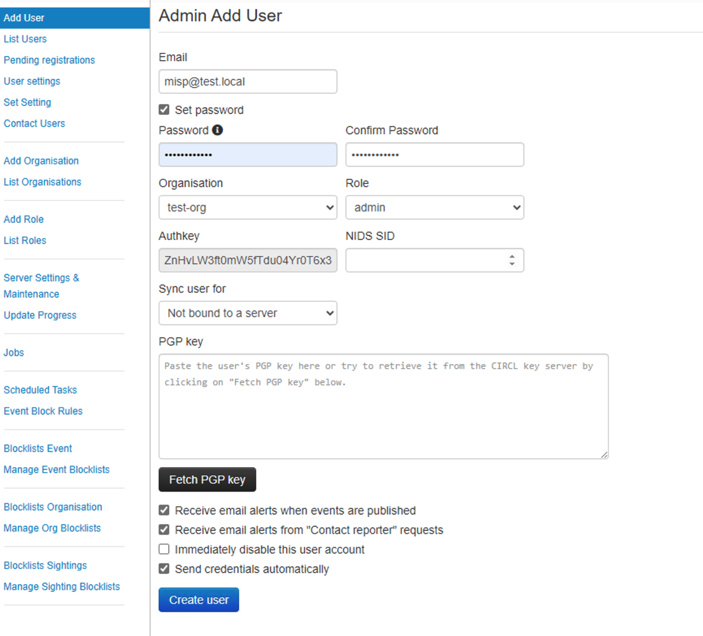Toggle email alerts when events are published

tap(164, 510)
